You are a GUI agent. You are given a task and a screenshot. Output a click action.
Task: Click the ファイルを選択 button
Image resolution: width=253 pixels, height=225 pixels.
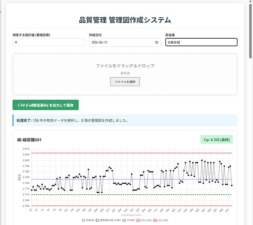tap(125, 82)
